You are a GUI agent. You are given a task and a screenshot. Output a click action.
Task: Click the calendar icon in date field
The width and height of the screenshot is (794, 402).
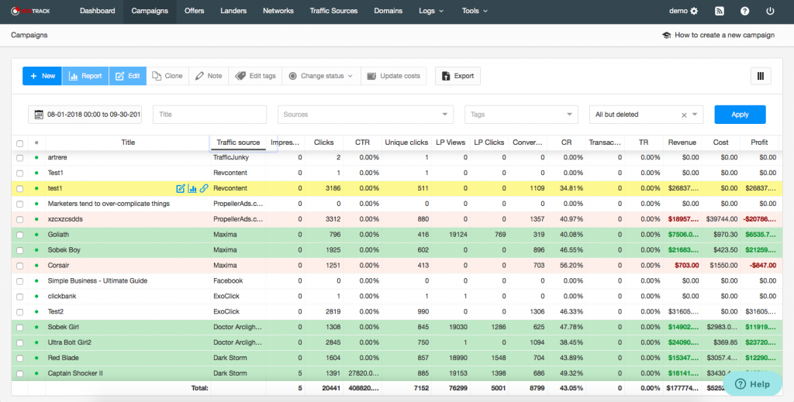(38, 115)
